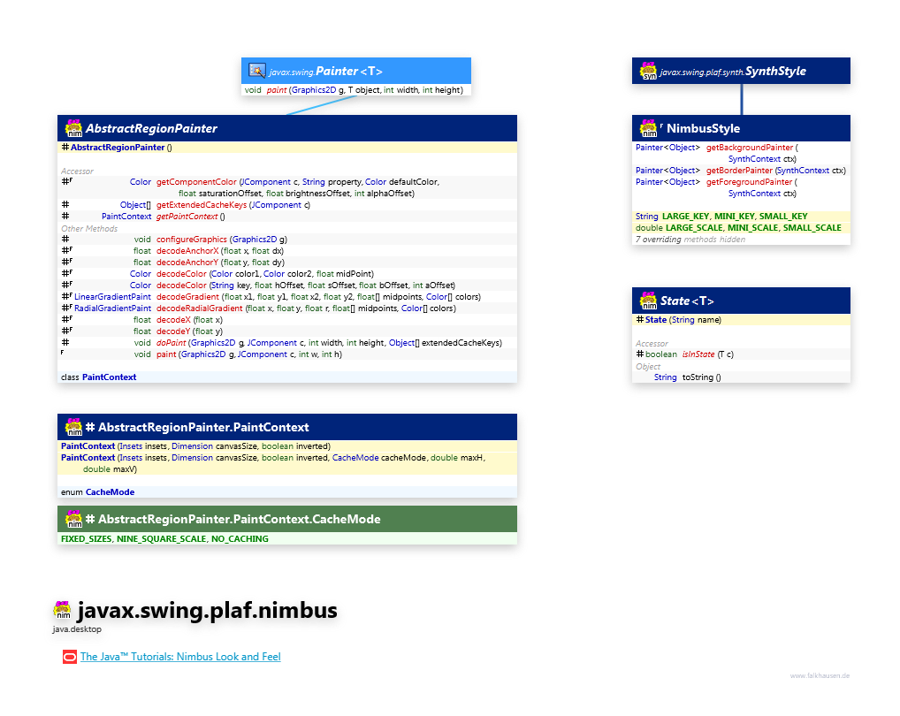Click the AbstractRegionPainter nimbus icon
This screenshot has width=900, height=716.
coord(74,128)
